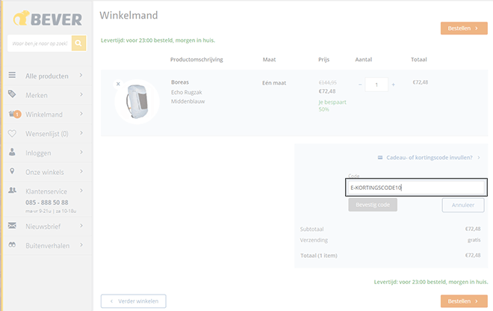Image resolution: width=493 pixels, height=311 pixels.
Task: Click the top Bestellen button
Action: pos(464,28)
